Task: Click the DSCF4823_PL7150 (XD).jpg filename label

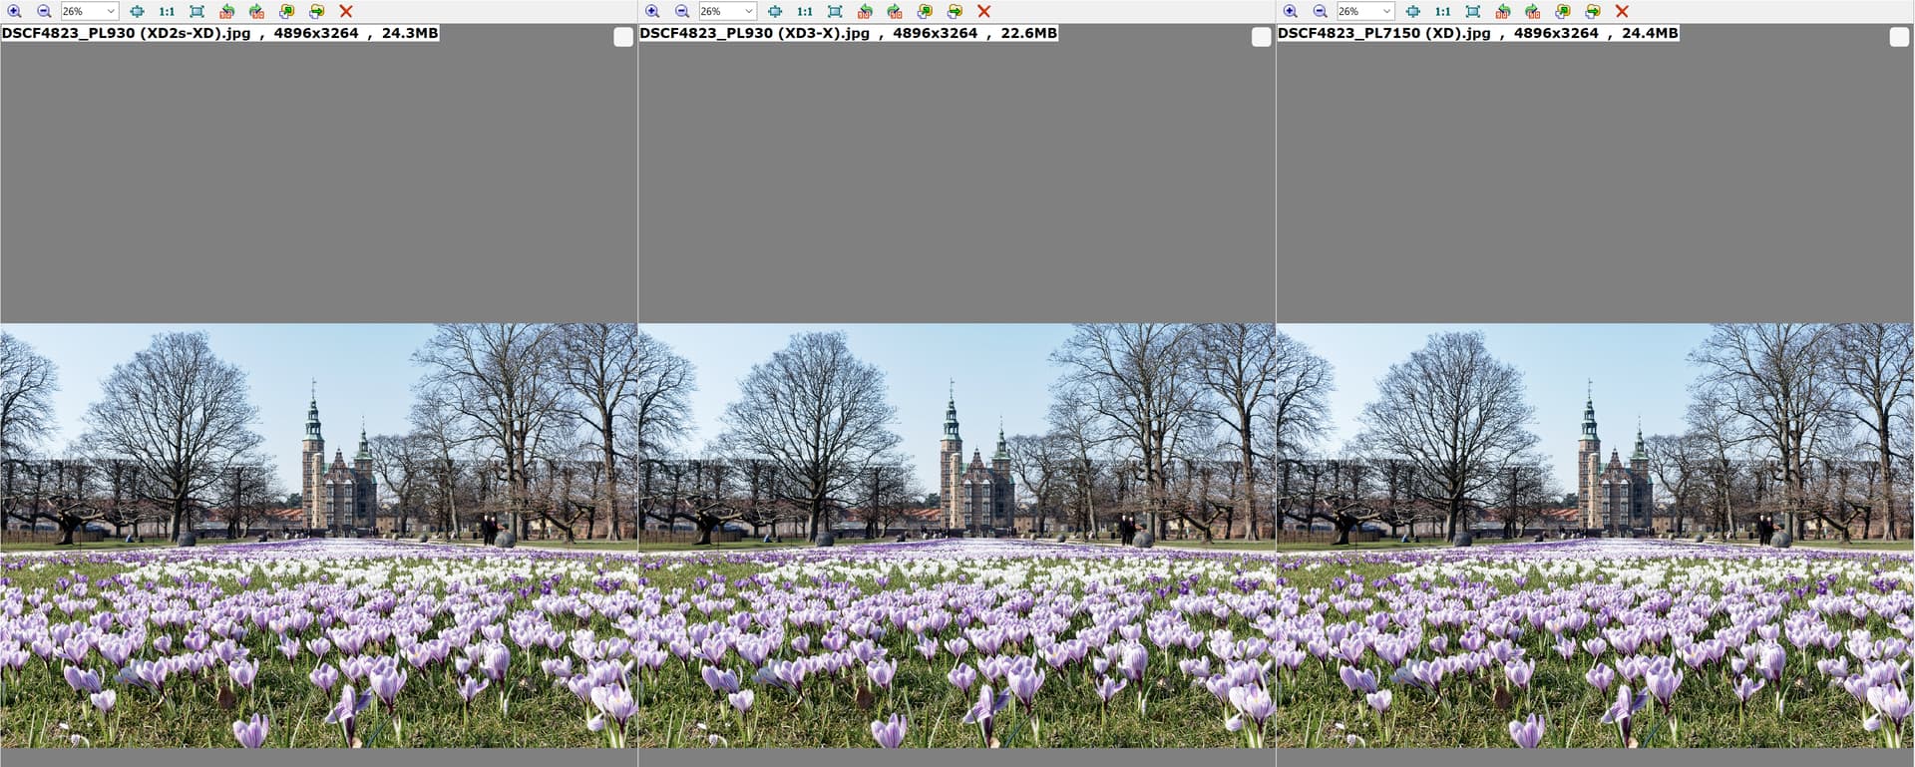Action: (x=1383, y=33)
